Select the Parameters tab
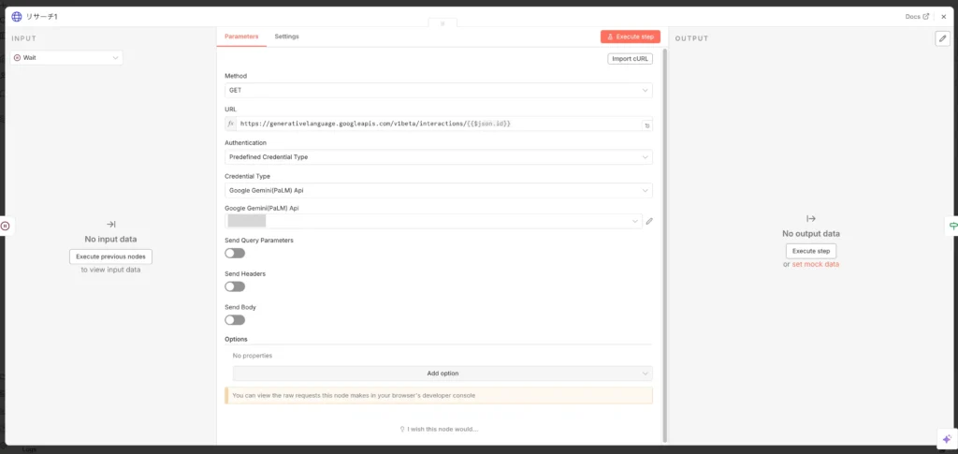Screen dimensions: 958x454 pos(241,37)
